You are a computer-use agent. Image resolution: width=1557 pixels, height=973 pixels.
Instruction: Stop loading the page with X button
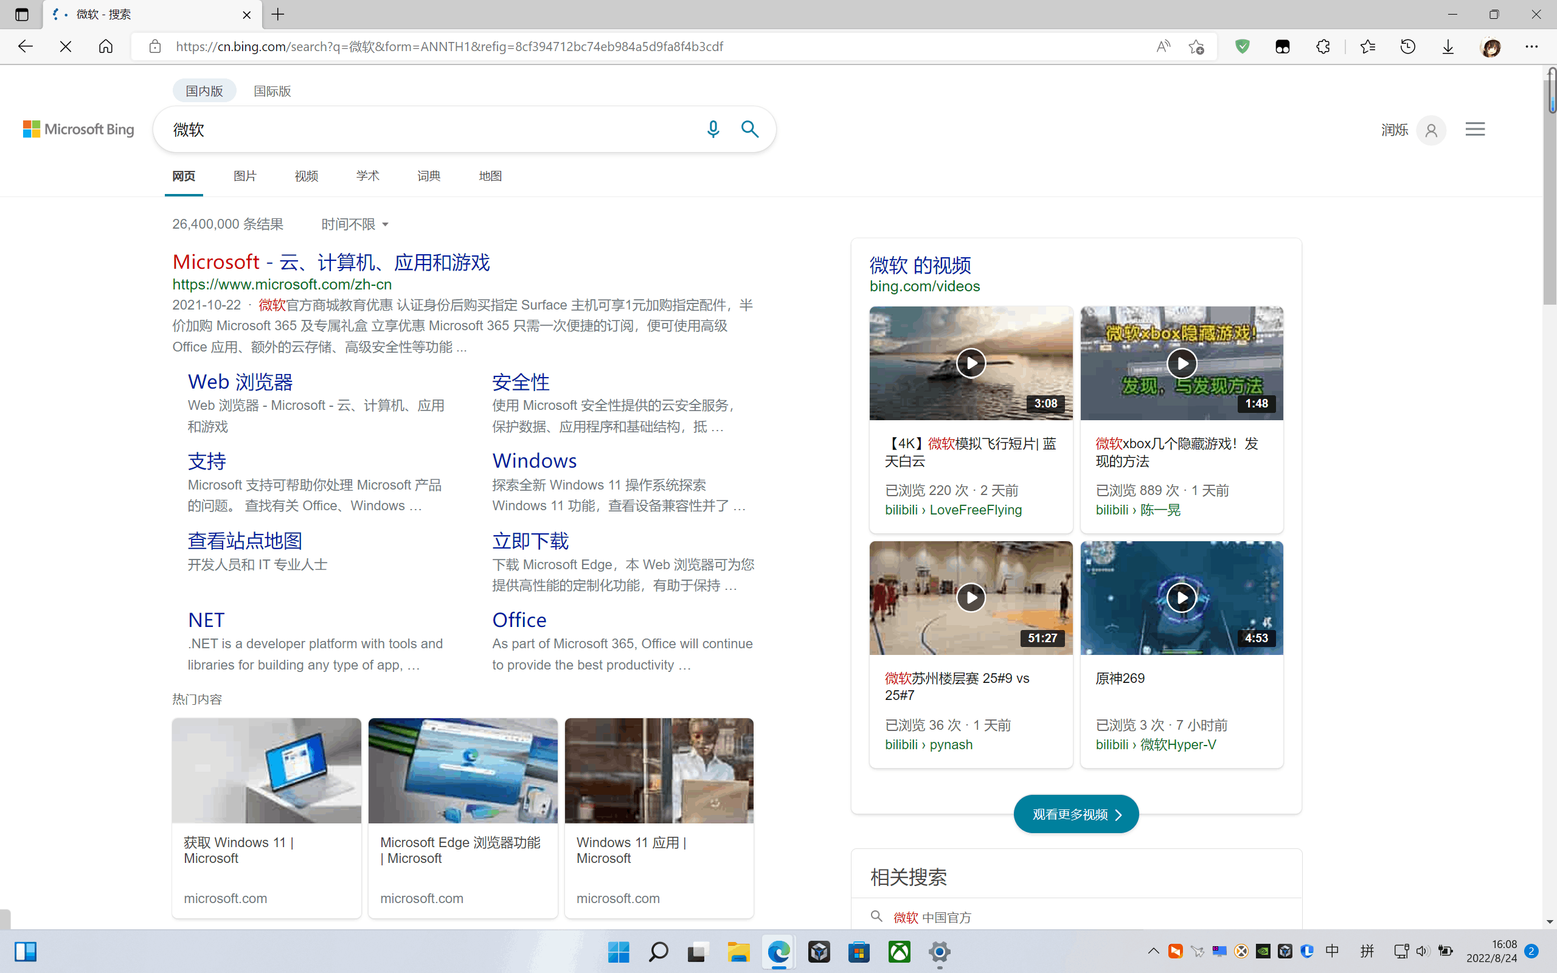click(x=66, y=46)
